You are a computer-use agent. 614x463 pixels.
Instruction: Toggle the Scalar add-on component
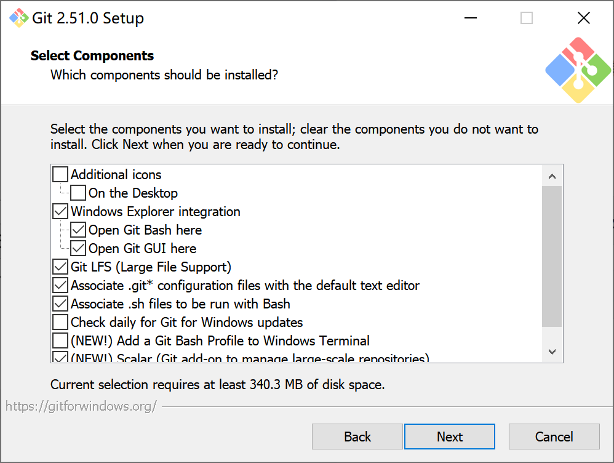60,357
